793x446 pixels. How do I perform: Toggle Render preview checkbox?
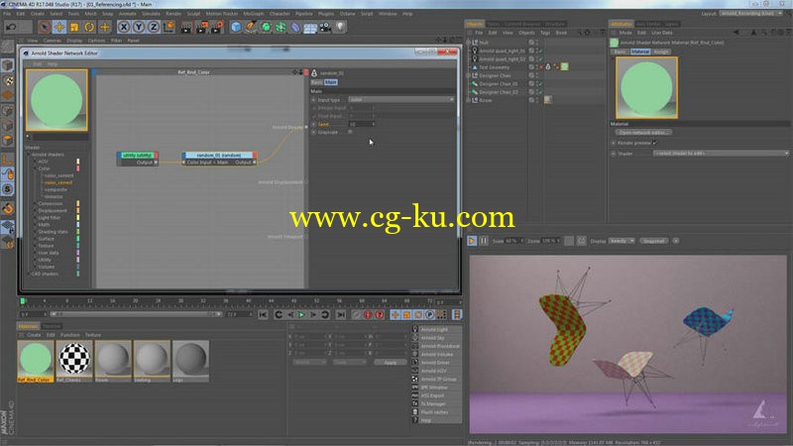coord(655,143)
